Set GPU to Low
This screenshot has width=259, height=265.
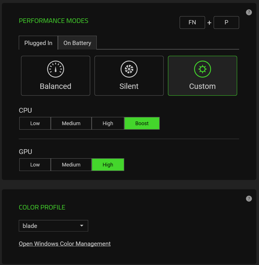[x=35, y=164]
